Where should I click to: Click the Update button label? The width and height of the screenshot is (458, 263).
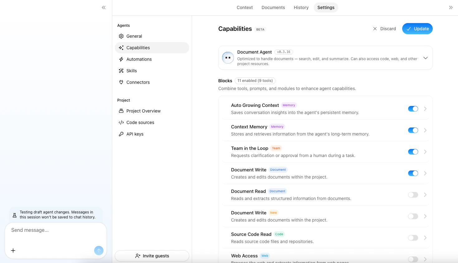point(421,29)
